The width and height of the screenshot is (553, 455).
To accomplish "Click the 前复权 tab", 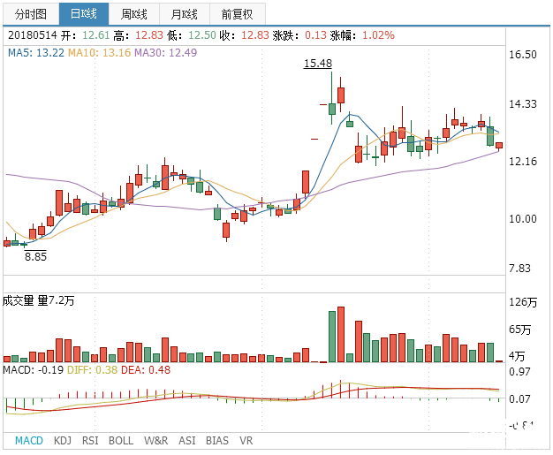I will pyautogui.click(x=238, y=14).
